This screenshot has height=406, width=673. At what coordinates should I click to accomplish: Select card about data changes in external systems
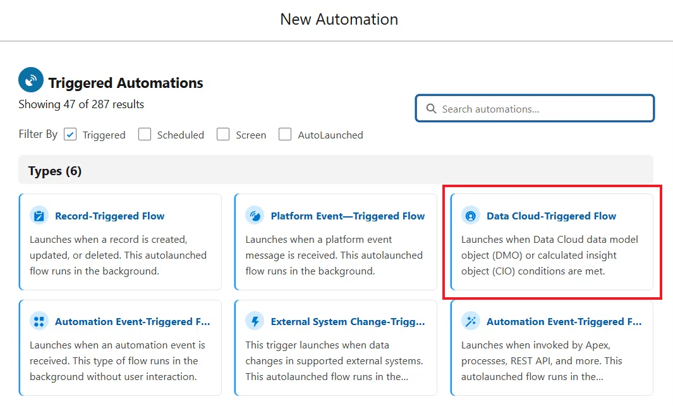[336, 348]
